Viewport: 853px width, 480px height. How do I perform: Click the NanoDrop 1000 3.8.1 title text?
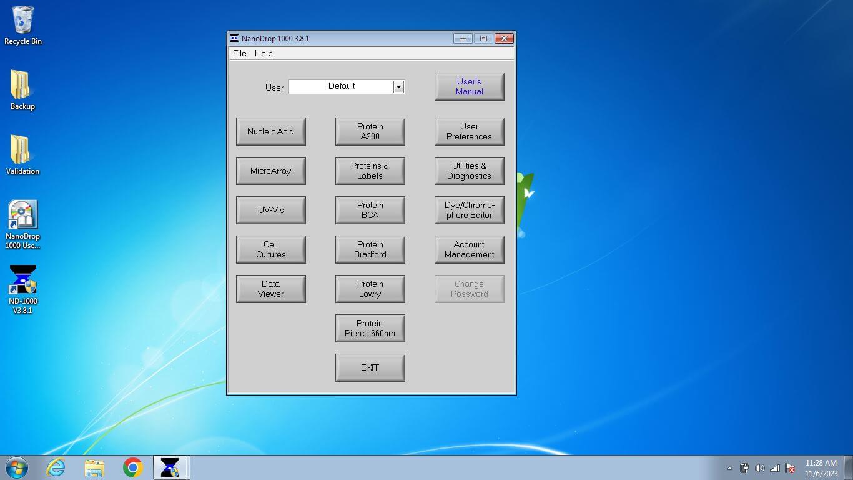click(275, 39)
